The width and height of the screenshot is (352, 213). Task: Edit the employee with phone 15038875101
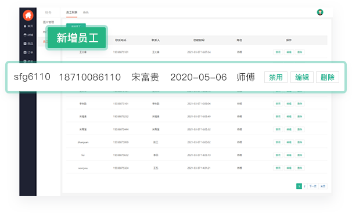coord(289,52)
